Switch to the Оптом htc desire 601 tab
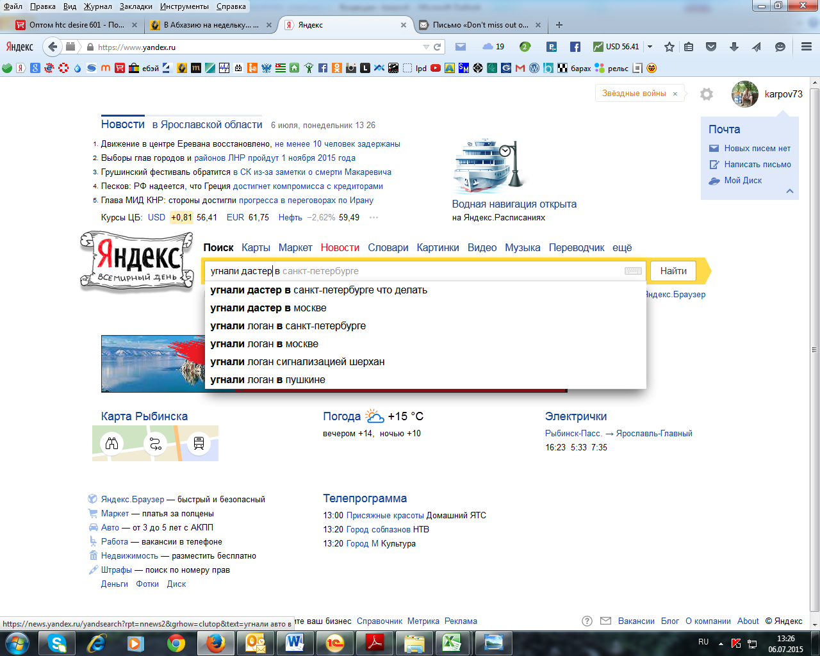The height and width of the screenshot is (656, 820). click(x=76, y=25)
